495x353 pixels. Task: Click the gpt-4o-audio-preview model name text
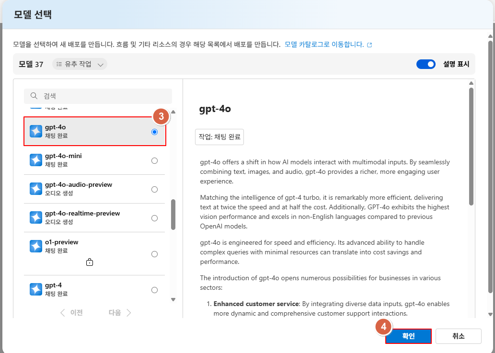pos(79,184)
